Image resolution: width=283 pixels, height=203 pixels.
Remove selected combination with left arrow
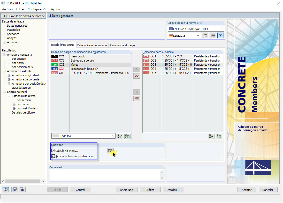coord(137,92)
